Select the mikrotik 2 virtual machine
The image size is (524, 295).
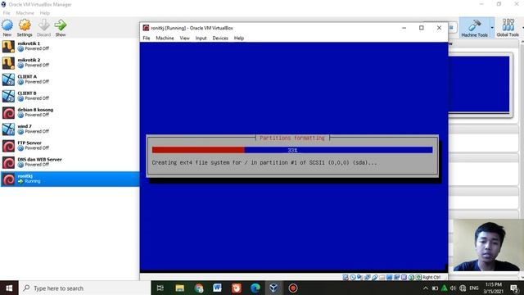point(70,62)
